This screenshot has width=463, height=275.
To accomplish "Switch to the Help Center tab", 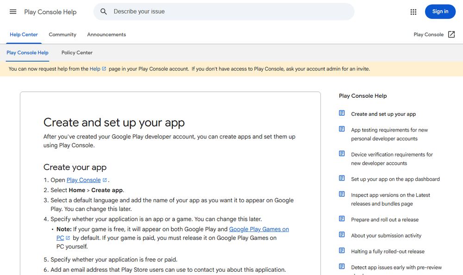I will (24, 35).
